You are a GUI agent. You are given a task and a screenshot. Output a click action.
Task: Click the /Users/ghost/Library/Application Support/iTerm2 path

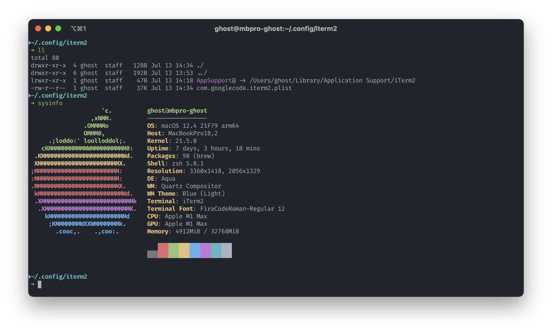pos(332,80)
